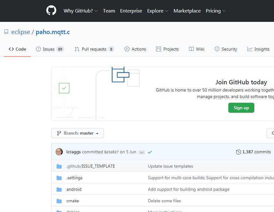Open the Security tab
The width and height of the screenshot is (274, 212).
pos(226,49)
